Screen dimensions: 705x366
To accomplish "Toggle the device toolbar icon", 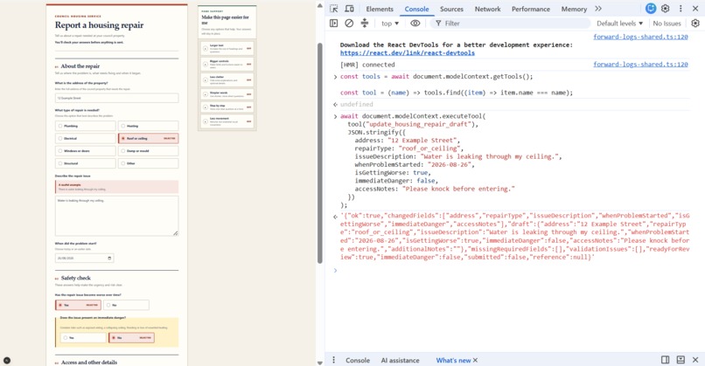I will click(x=349, y=9).
